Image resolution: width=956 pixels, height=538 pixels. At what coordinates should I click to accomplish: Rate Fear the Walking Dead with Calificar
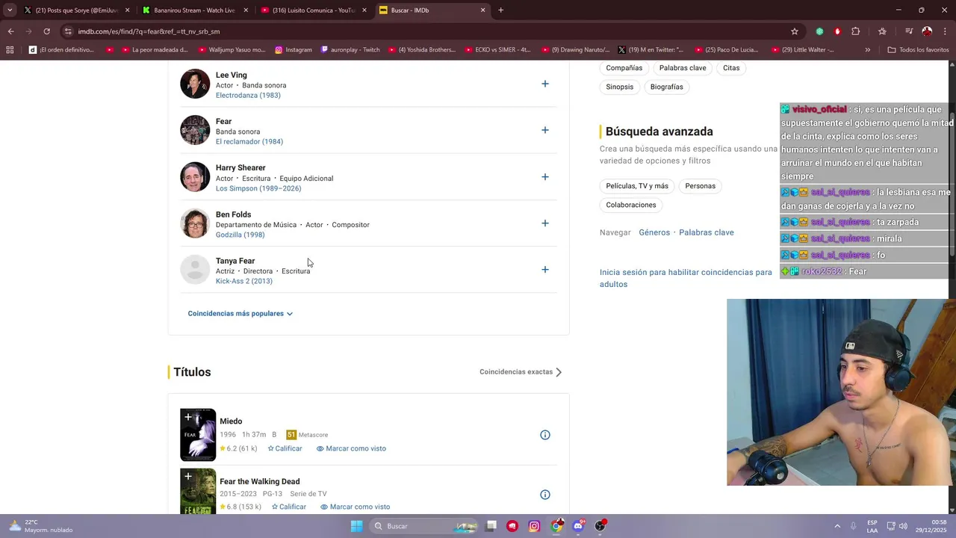coord(288,507)
